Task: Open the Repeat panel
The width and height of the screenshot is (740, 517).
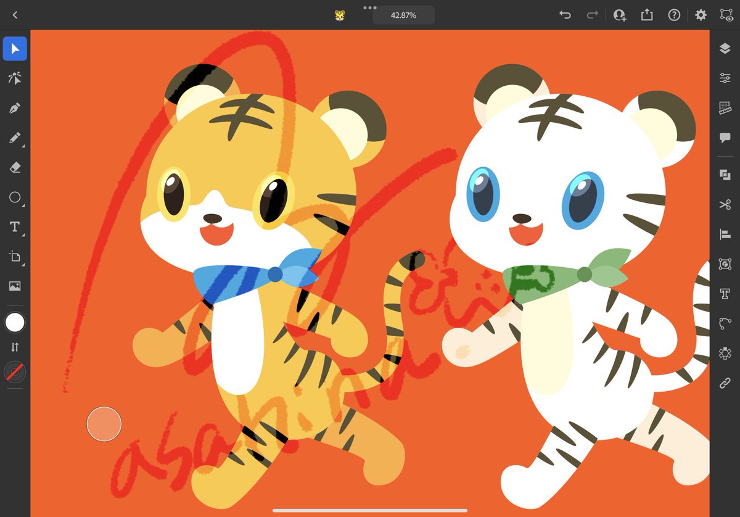Action: pos(725,353)
